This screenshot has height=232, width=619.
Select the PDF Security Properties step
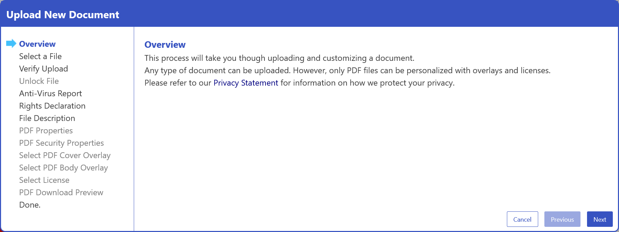(x=62, y=143)
